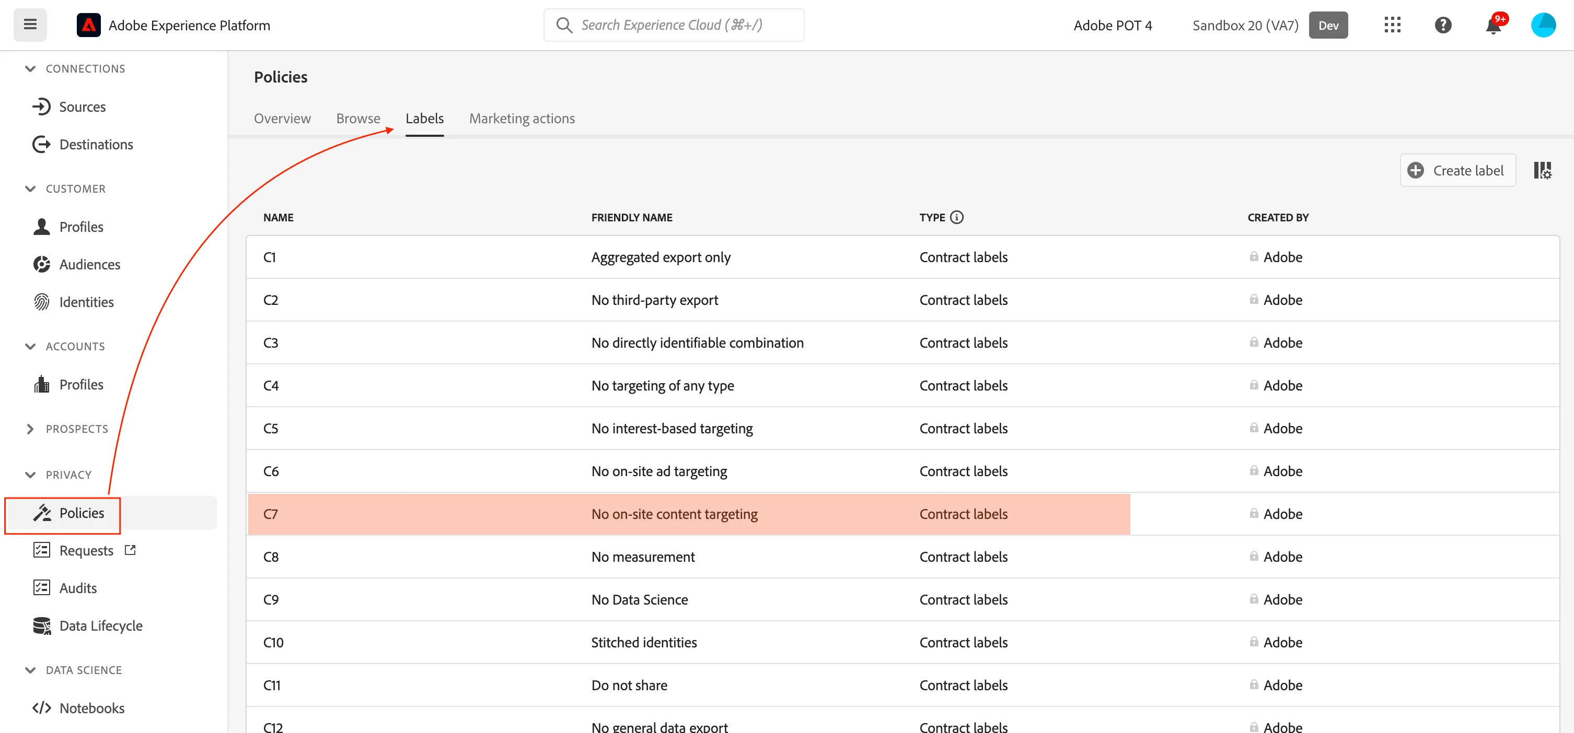
Task: Toggle the hamburger navigation menu
Action: [30, 25]
